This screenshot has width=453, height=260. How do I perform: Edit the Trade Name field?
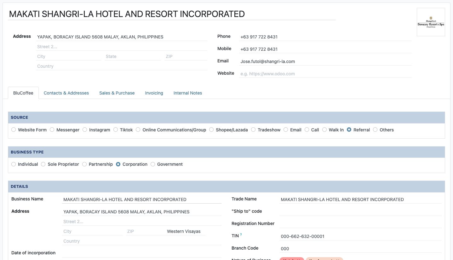(x=360, y=199)
